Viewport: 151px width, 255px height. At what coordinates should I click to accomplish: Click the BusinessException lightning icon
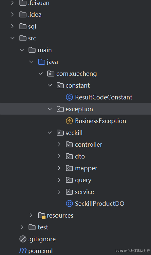click(69, 121)
